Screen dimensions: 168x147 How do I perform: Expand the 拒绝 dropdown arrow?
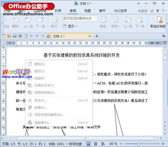coord(119,27)
